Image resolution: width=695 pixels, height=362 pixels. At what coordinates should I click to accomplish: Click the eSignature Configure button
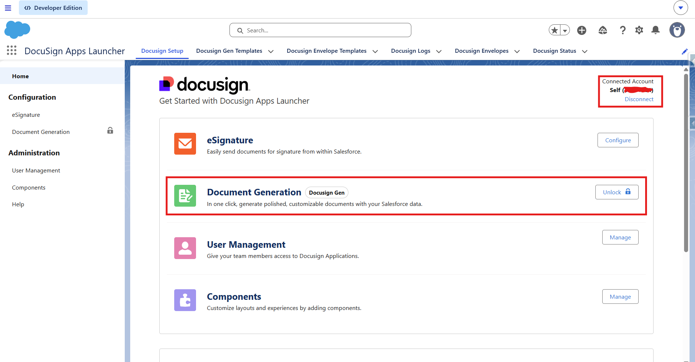(x=618, y=140)
